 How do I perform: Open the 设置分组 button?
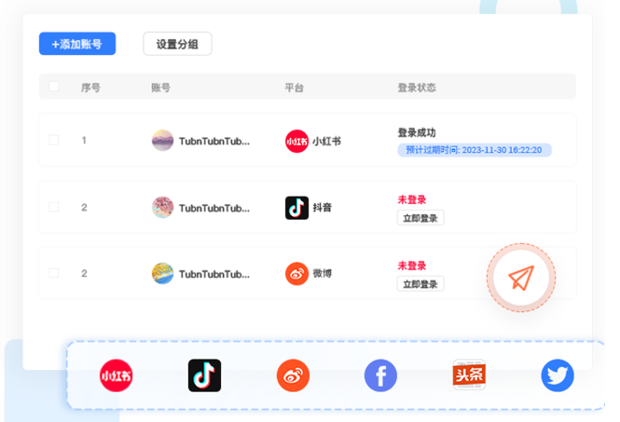177,44
